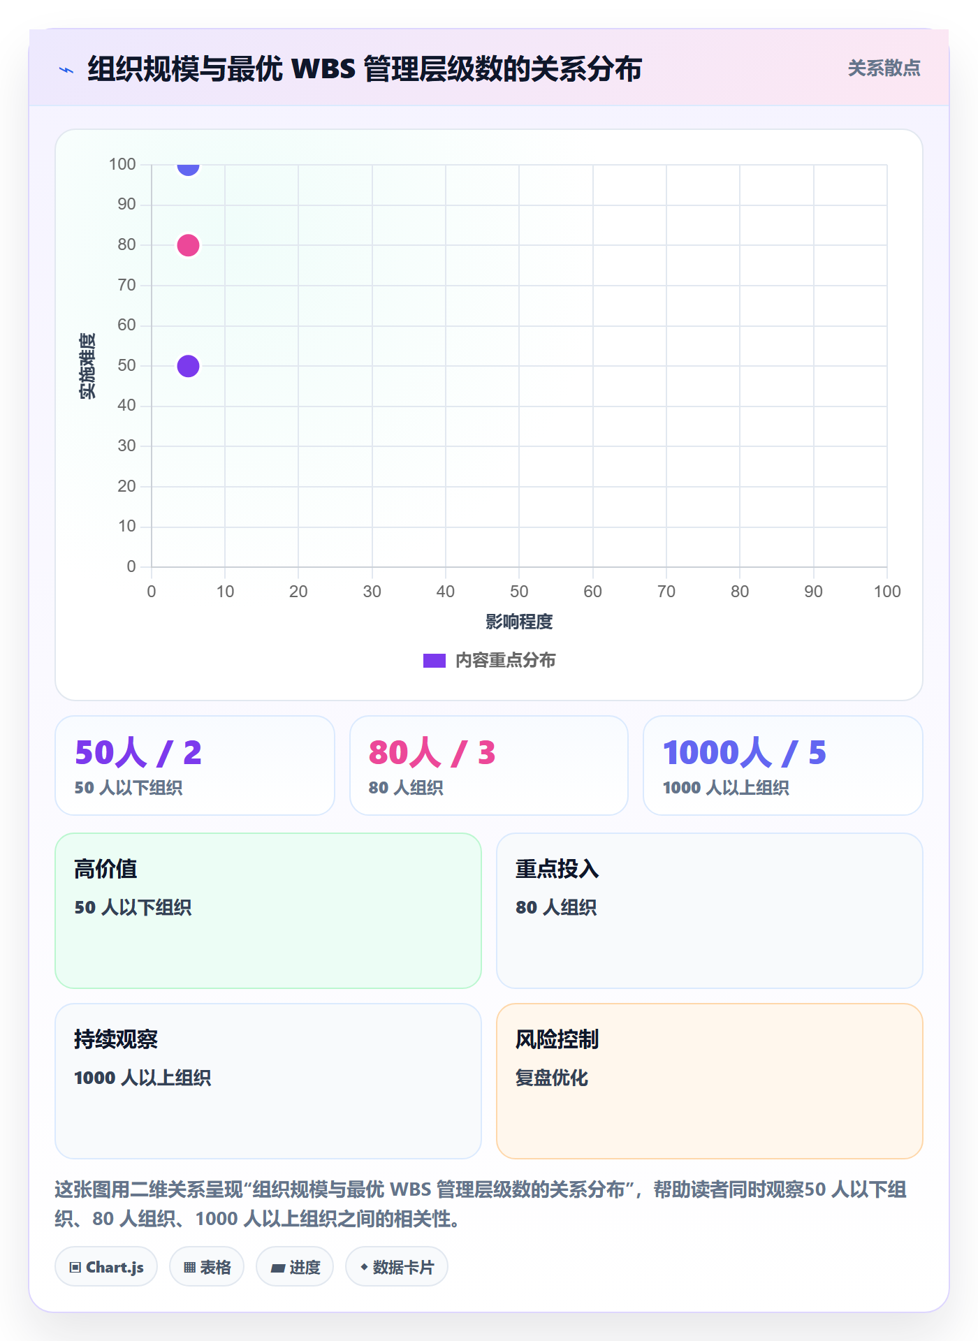The width and height of the screenshot is (978, 1341).
Task: Click the 关系散点 label in the header
Action: coord(884,68)
